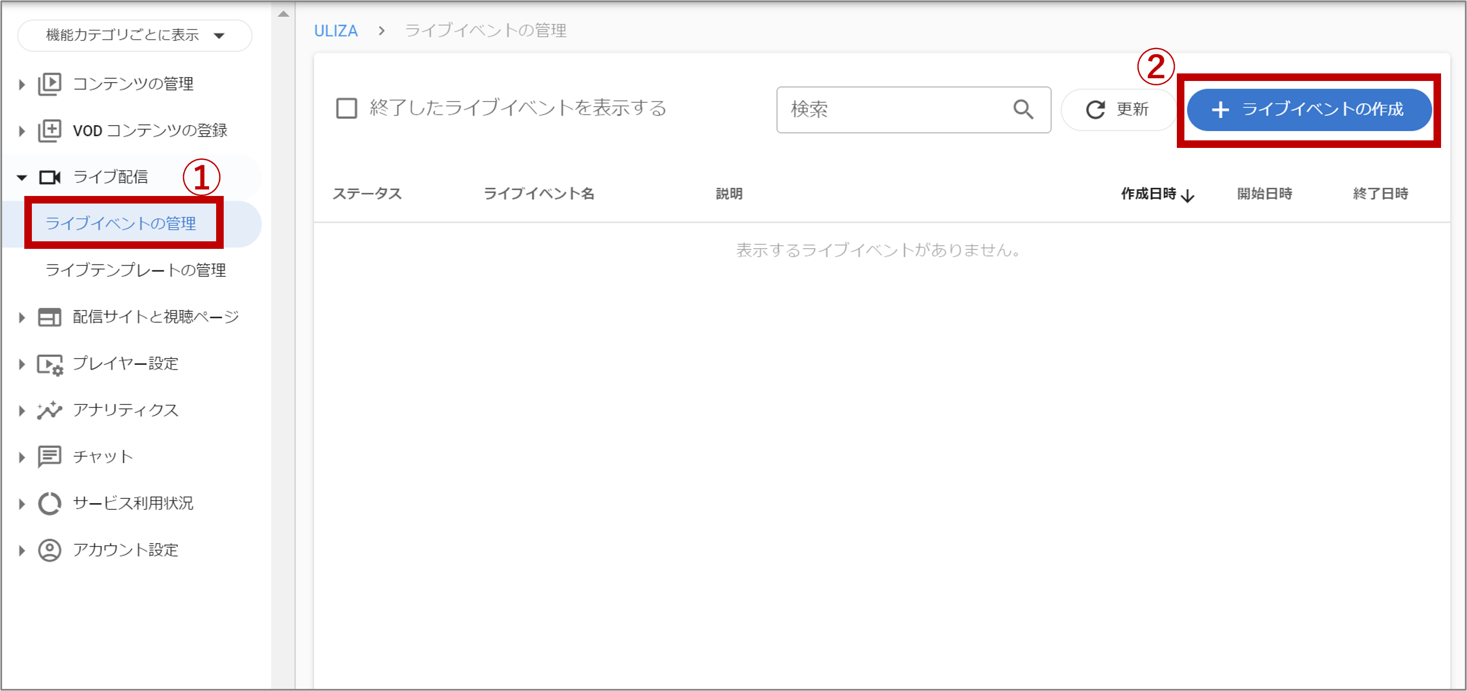Click the ライブ配信 video camera icon
Viewport: 1467px width, 691px height.
(x=50, y=178)
